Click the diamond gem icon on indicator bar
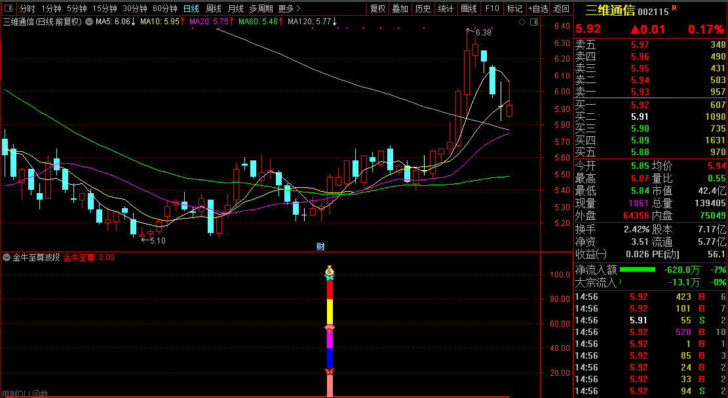 pos(330,329)
